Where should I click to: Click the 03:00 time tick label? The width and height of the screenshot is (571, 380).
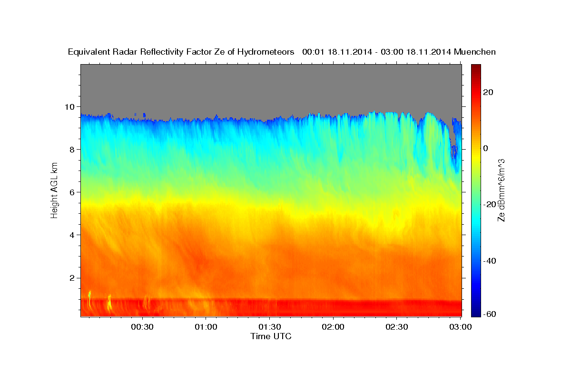click(461, 327)
